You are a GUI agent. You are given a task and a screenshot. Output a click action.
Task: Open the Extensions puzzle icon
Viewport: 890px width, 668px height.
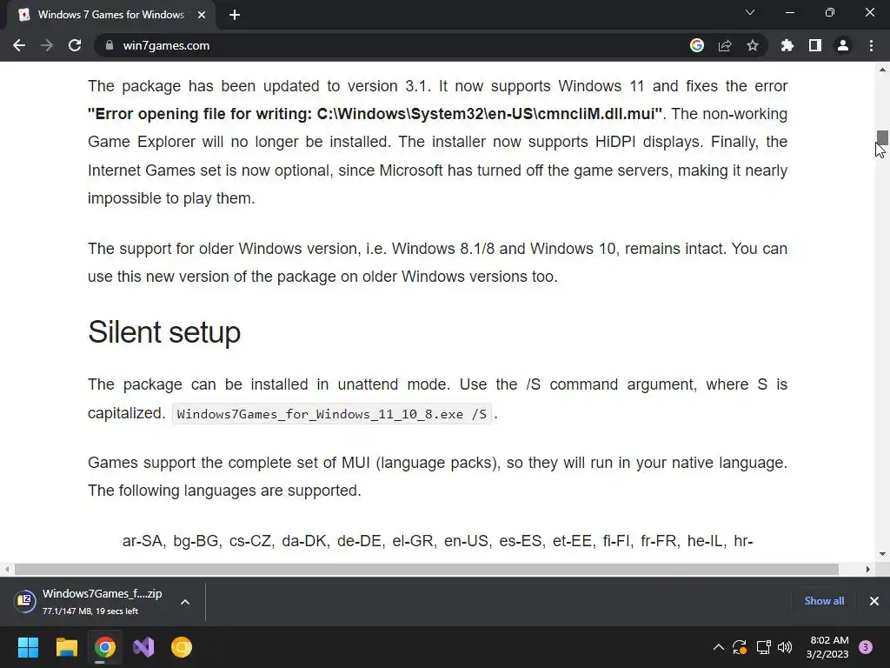(x=787, y=45)
